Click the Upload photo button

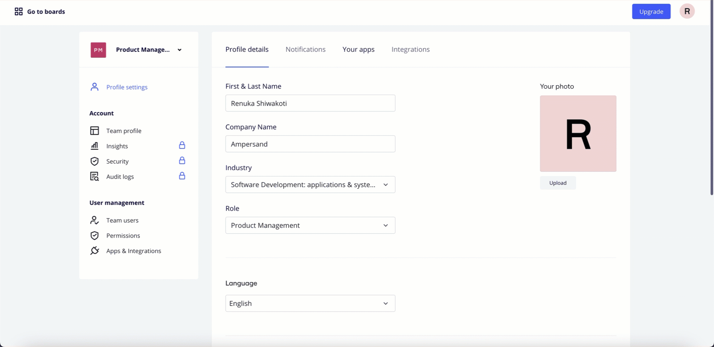click(558, 183)
